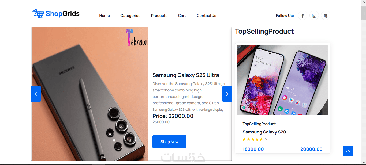Open the Skype social icon
This screenshot has width=366, height=165.
pyautogui.click(x=326, y=16)
